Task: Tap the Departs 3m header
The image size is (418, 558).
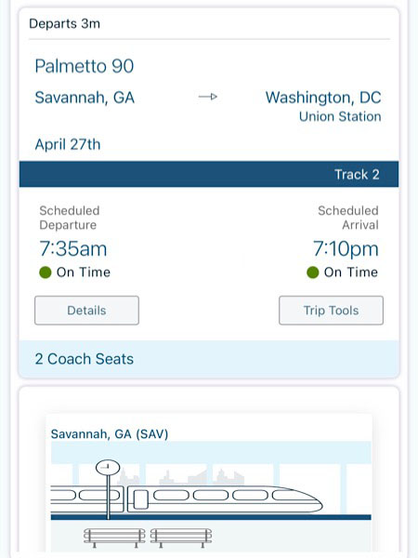Action: pos(64,23)
